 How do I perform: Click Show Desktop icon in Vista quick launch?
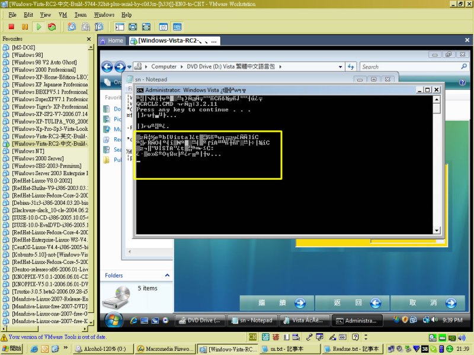click(x=144, y=321)
